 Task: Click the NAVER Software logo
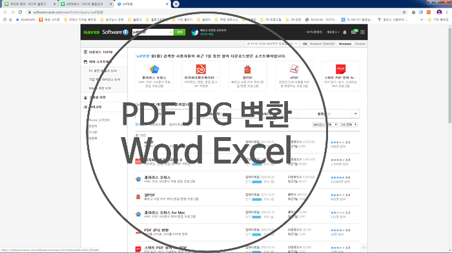[106, 32]
